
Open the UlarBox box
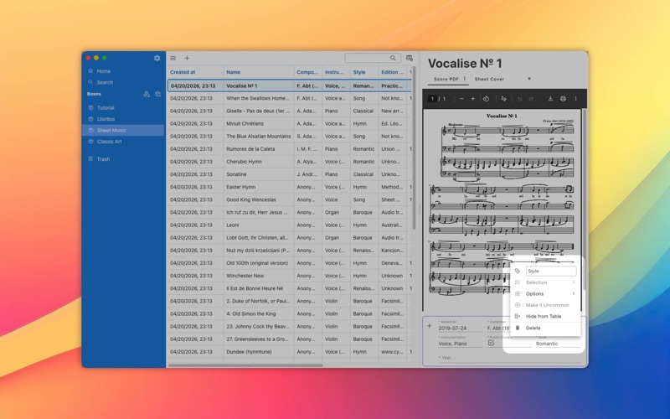tap(106, 119)
